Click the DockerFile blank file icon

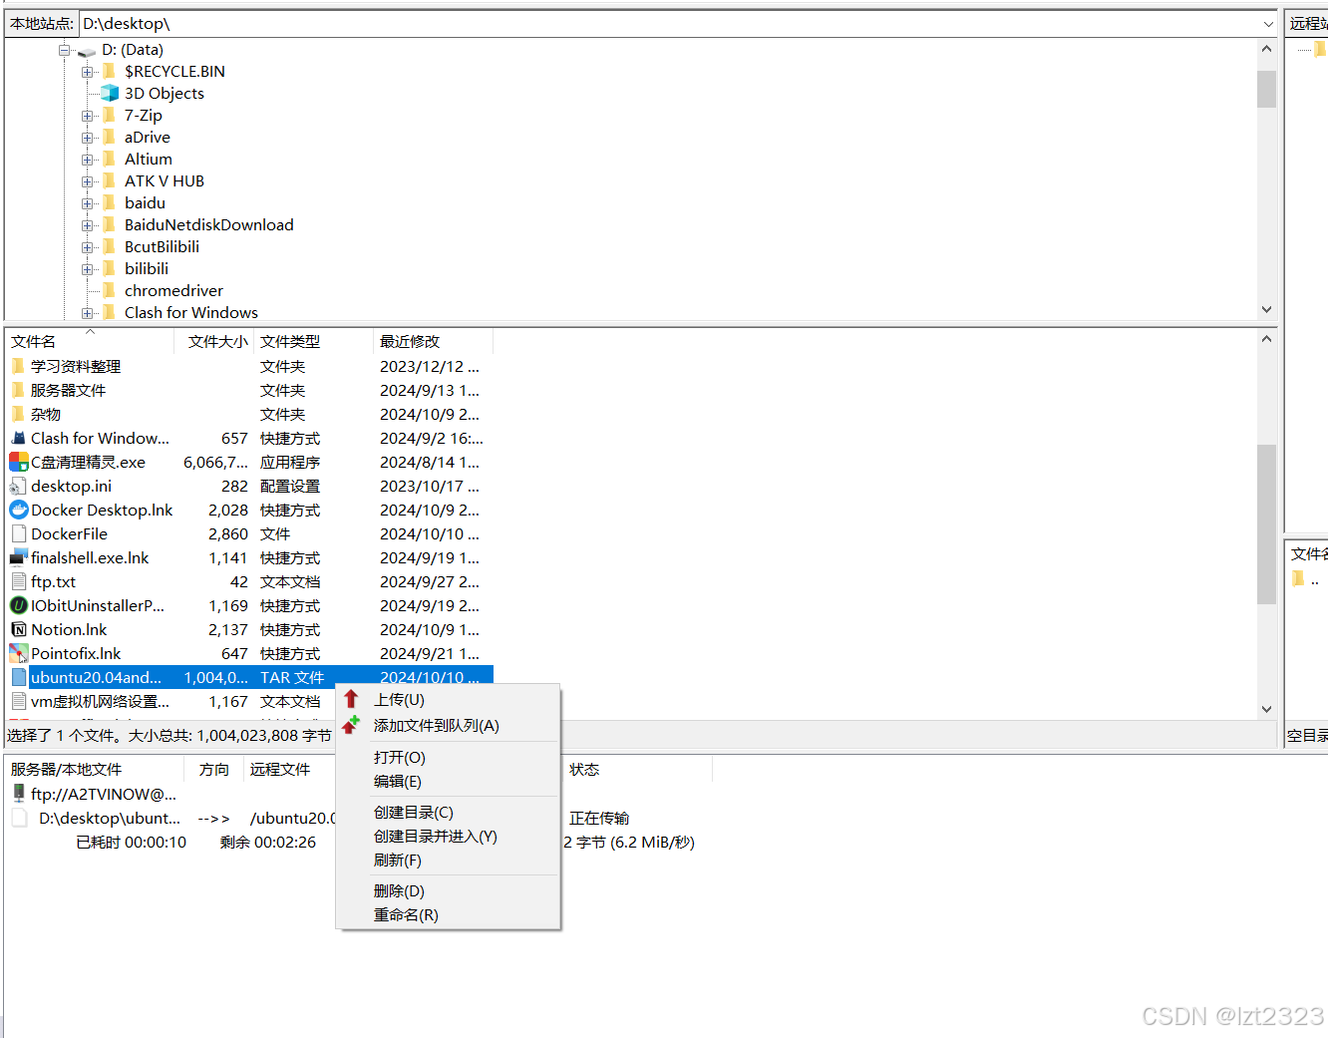[x=19, y=533]
